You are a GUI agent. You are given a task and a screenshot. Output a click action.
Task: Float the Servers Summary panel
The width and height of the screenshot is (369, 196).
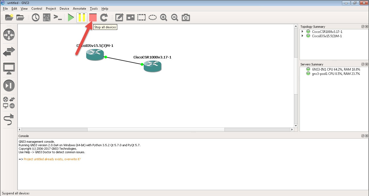point(363,64)
